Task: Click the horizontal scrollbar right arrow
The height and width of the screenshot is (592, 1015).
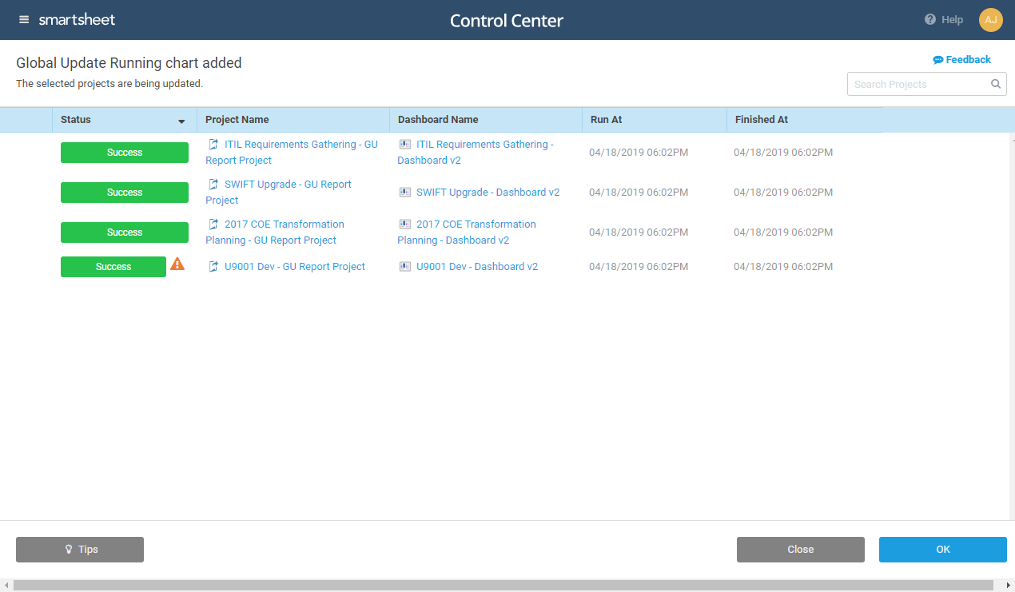Action: (1008, 586)
